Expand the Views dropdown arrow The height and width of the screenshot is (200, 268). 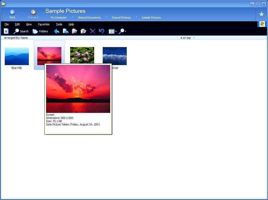click(116, 32)
